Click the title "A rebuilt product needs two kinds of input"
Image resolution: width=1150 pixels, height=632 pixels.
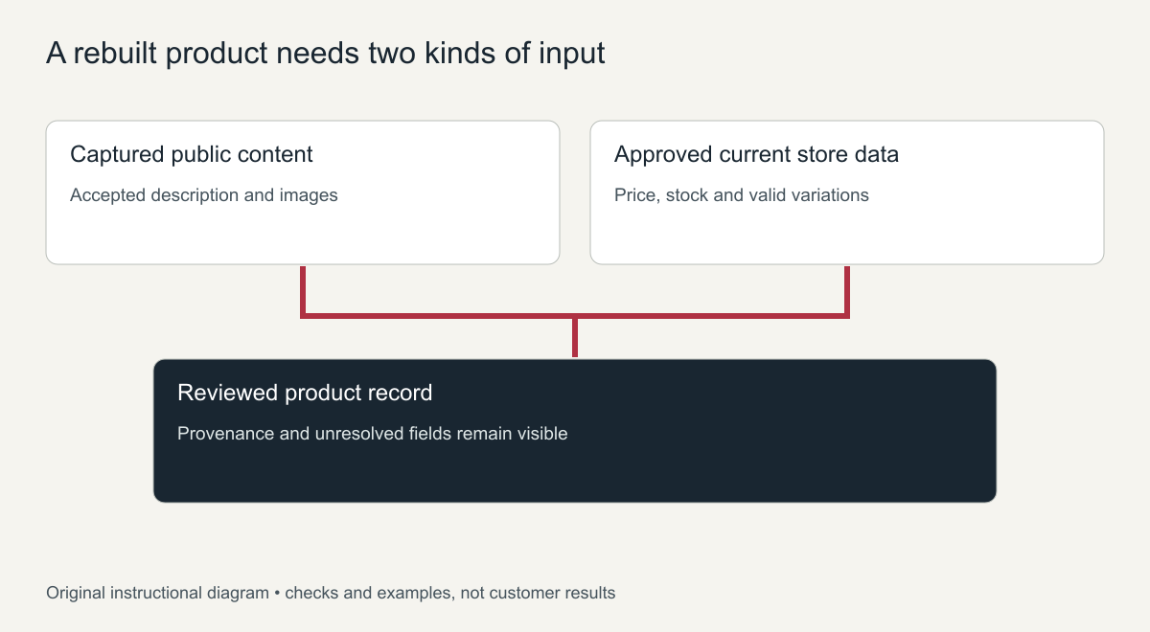326,54
